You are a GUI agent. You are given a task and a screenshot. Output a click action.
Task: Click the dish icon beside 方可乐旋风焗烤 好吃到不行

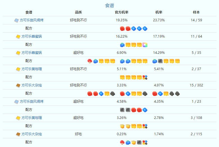[16, 20]
